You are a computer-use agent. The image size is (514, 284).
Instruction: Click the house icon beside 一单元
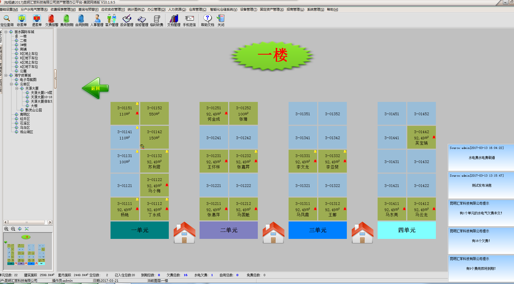click(184, 232)
